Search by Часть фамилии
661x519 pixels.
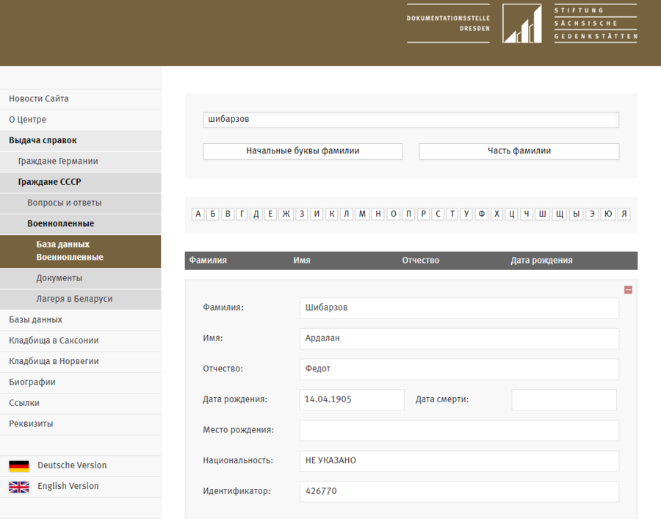[519, 151]
